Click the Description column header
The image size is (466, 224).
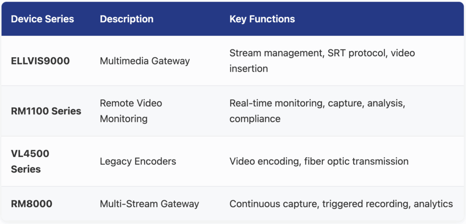coord(127,19)
